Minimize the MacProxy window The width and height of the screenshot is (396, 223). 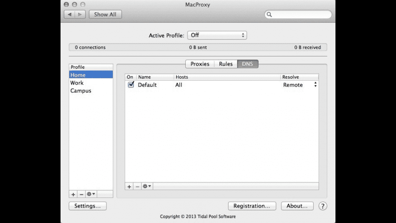point(74,4)
